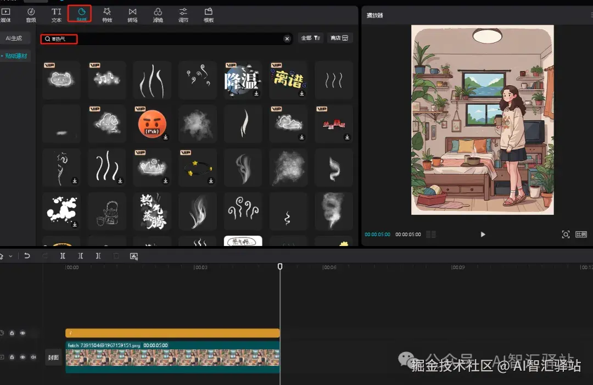Click the 00:03 mark on timeline ruler

tap(200, 267)
